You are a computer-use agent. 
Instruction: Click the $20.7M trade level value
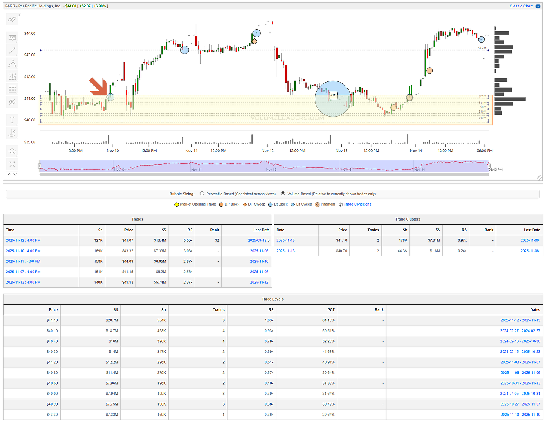pyautogui.click(x=112, y=320)
